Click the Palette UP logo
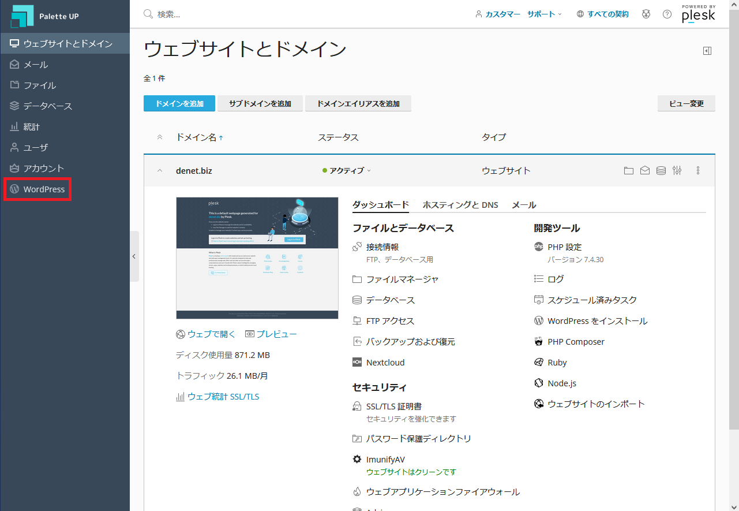739x511 pixels. pos(44,16)
